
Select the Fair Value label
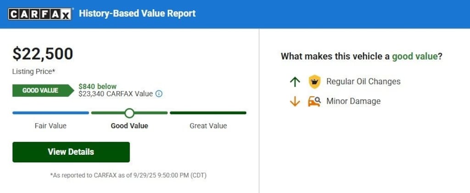click(x=50, y=126)
